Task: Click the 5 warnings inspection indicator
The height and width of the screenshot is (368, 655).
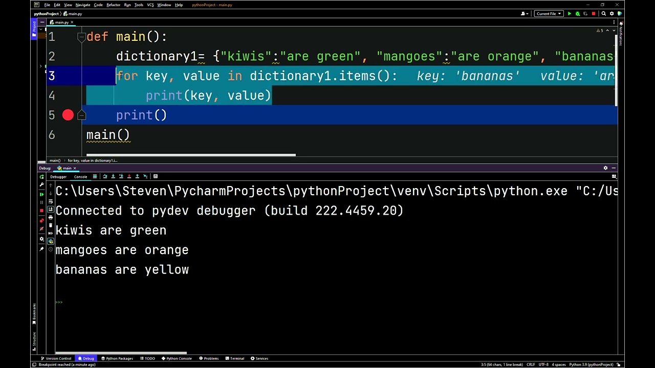Action: (600, 31)
